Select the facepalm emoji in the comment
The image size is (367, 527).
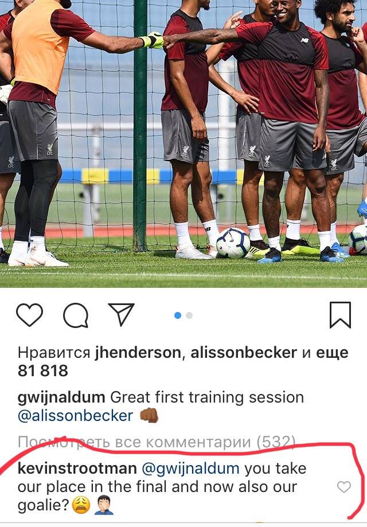[x=104, y=505]
